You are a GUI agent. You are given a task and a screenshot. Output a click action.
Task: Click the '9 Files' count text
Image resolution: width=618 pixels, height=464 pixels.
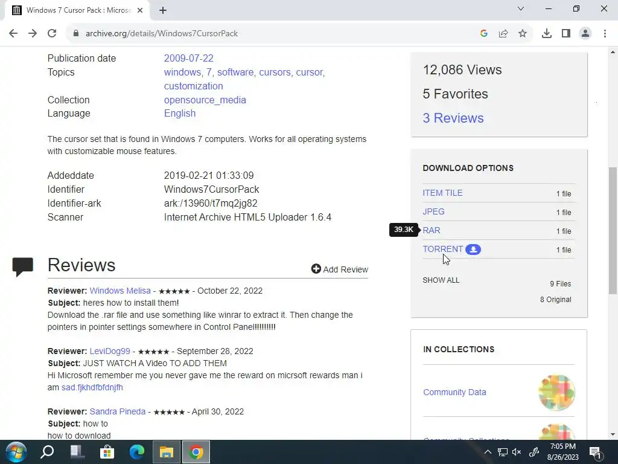click(x=561, y=284)
